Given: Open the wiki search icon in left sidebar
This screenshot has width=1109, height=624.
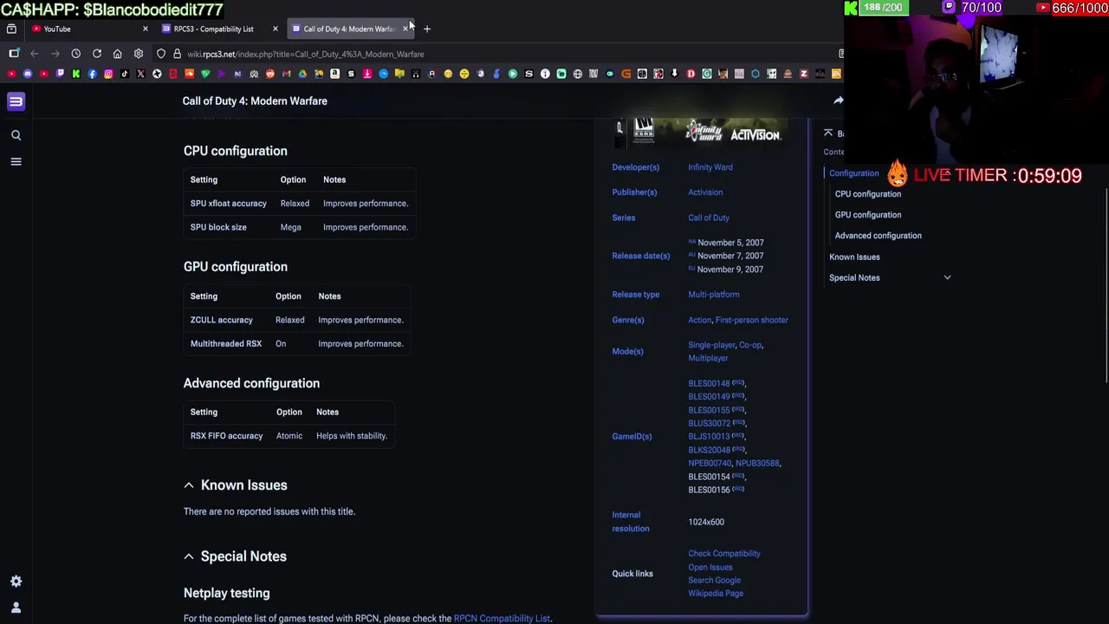Looking at the screenshot, I should click(x=16, y=135).
